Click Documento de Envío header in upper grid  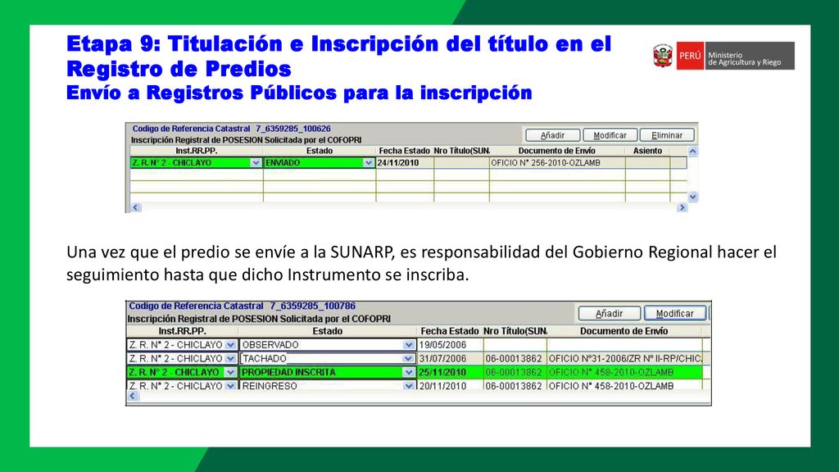[x=557, y=151]
